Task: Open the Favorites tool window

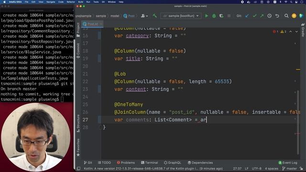Action: tap(78, 147)
